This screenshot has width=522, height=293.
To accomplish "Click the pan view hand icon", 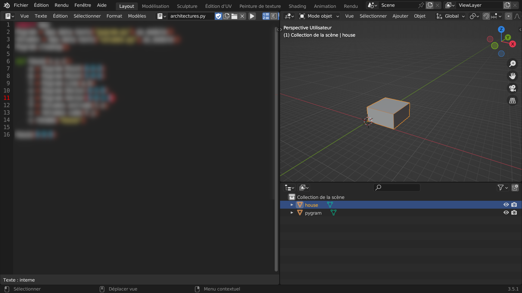I will pyautogui.click(x=512, y=76).
